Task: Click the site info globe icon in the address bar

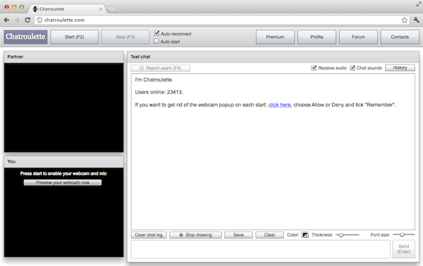Action: coord(39,20)
